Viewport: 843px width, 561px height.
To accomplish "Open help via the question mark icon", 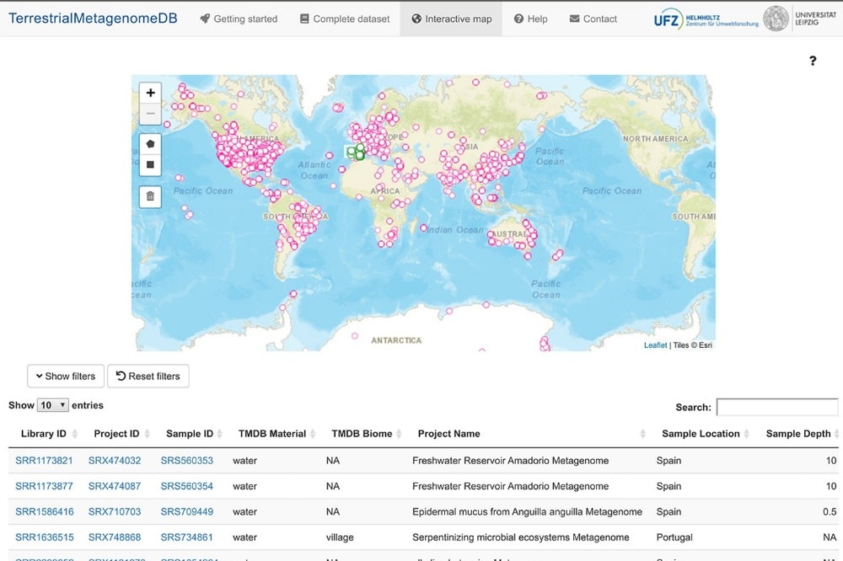I will click(x=812, y=61).
